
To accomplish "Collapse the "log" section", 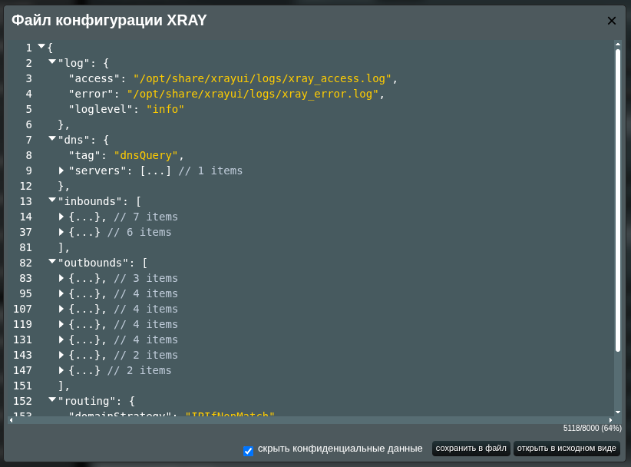I will pos(52,62).
